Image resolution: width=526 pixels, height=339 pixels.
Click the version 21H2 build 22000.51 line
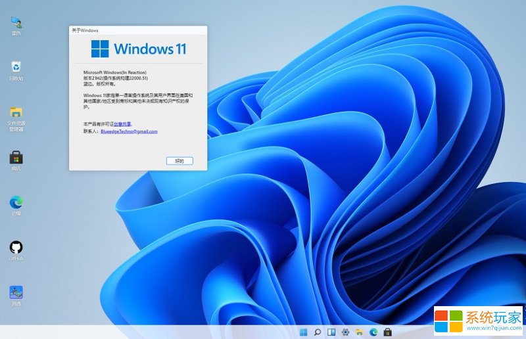coord(116,78)
